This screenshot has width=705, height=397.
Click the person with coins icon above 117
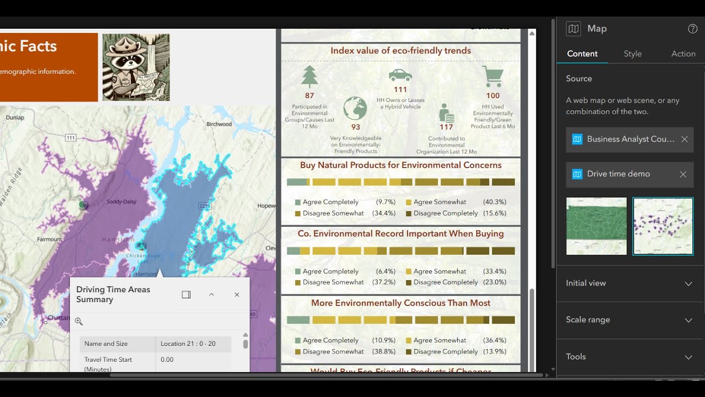pos(446,113)
